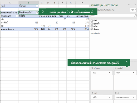Select the 270 total in ดวงรัตน์ row
137x103 pixels.
[82, 23]
